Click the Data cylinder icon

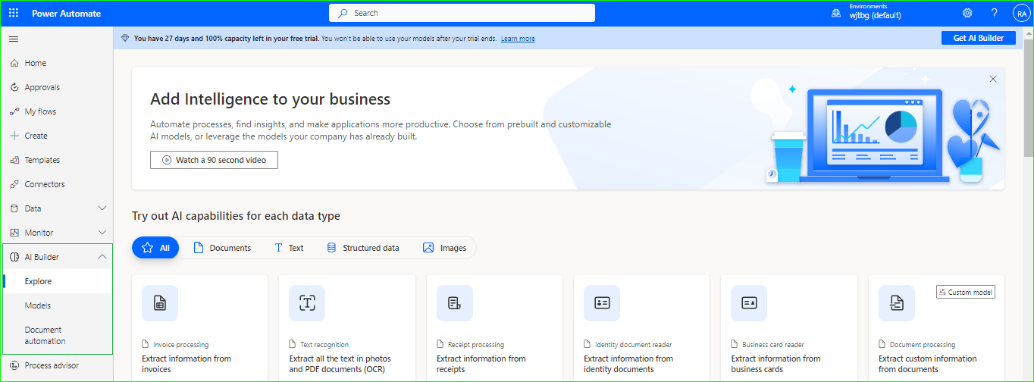tap(14, 208)
